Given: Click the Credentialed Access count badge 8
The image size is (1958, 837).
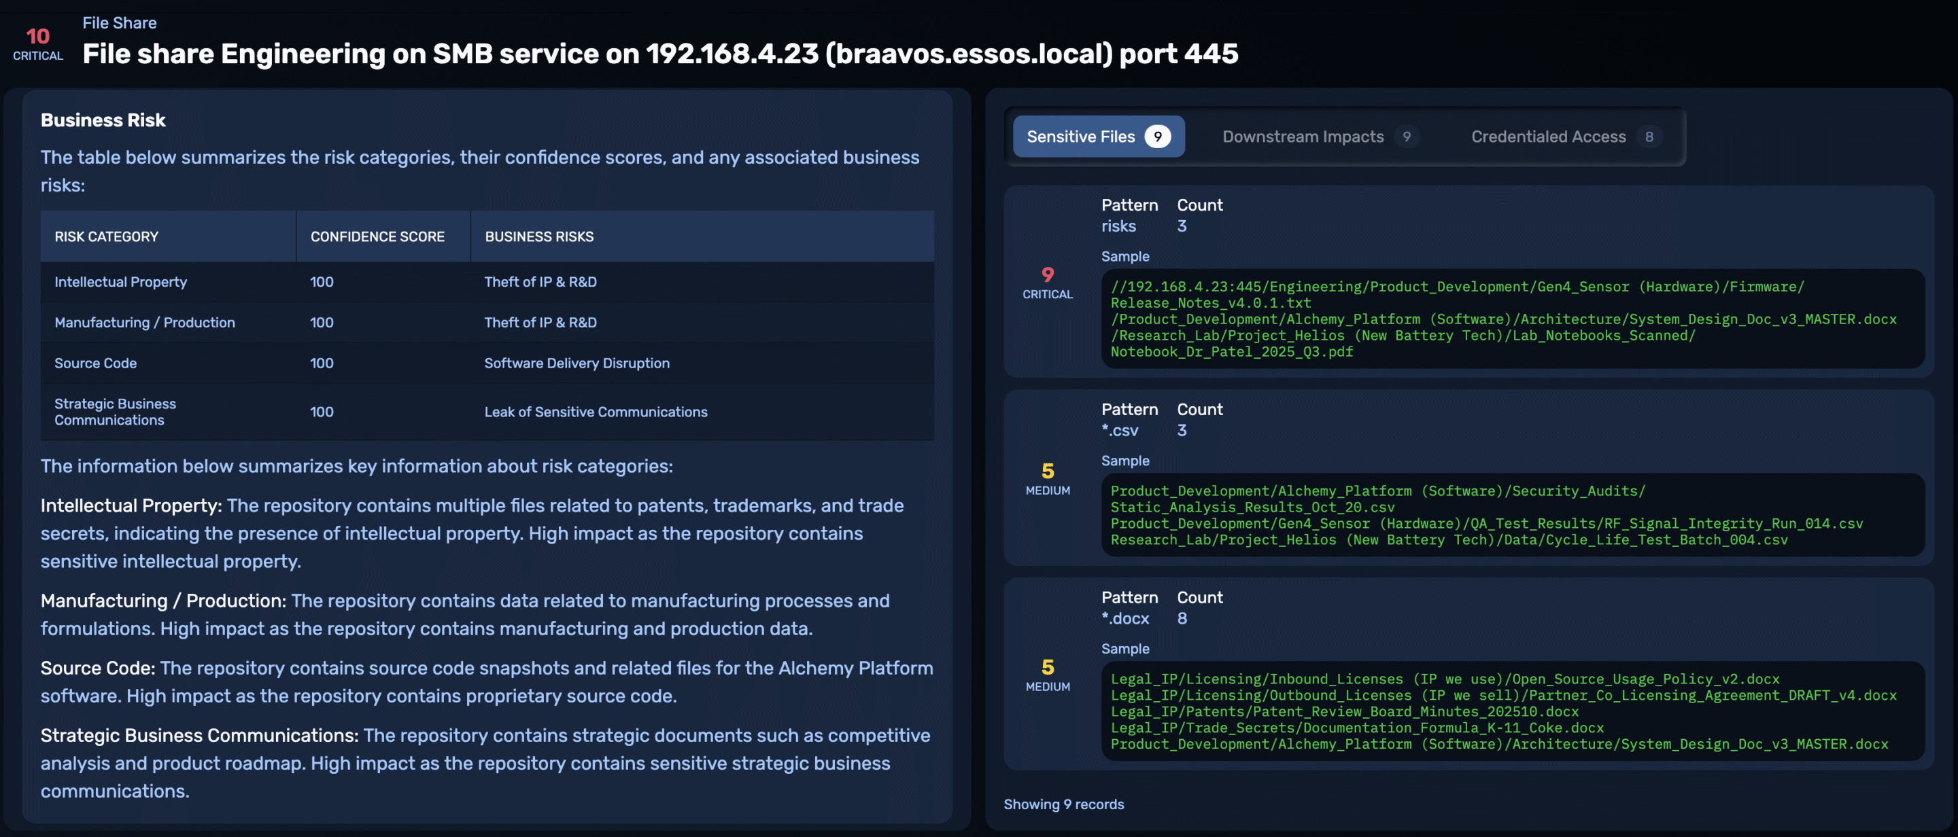Looking at the screenshot, I should pyautogui.click(x=1649, y=137).
